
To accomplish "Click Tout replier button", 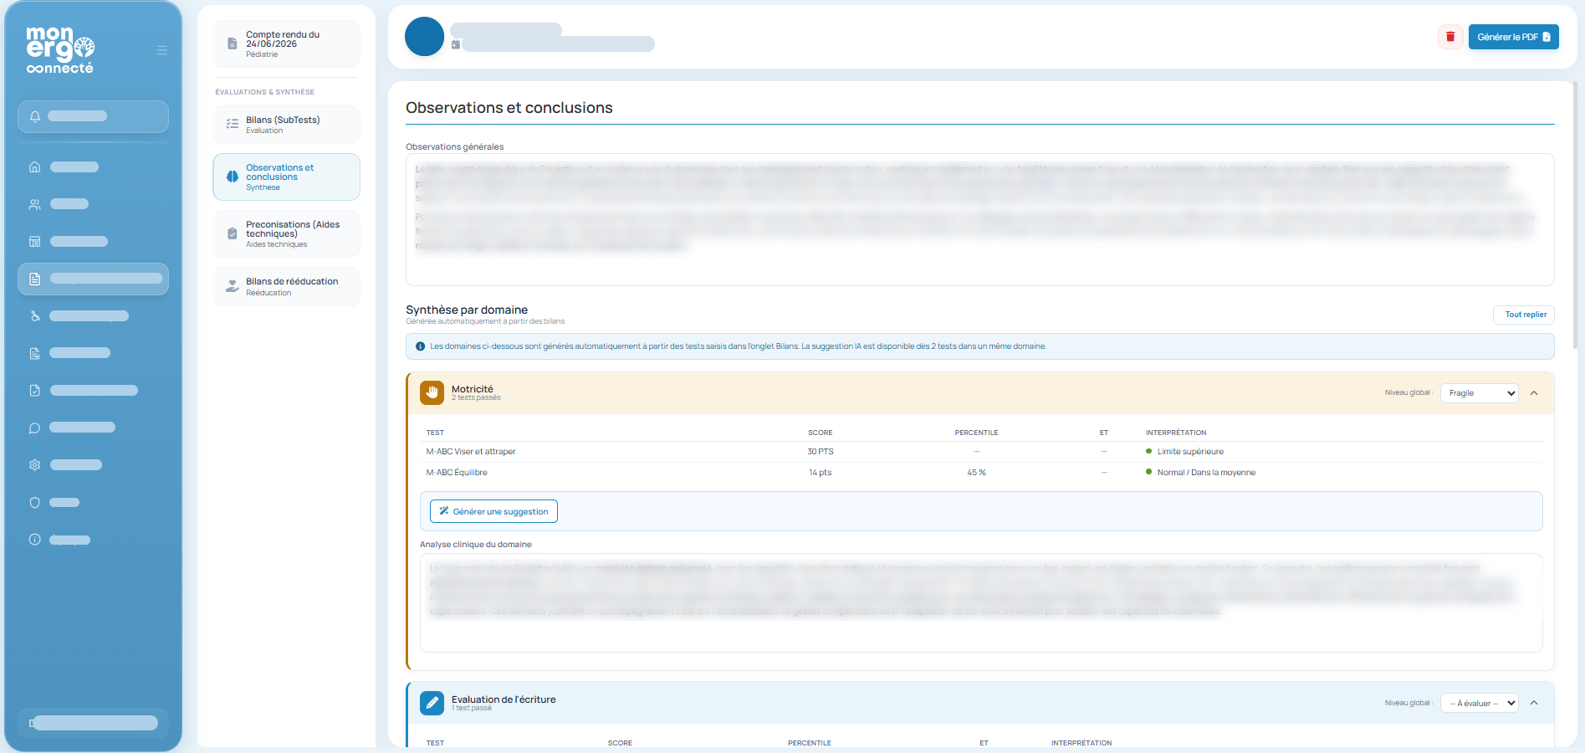I will [1524, 315].
